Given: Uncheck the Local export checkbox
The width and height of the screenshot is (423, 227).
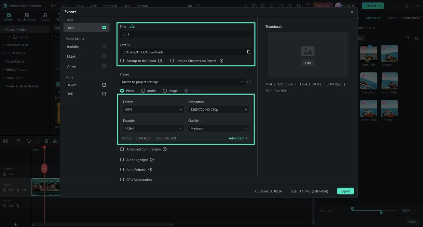Looking at the screenshot, I should pyautogui.click(x=104, y=28).
